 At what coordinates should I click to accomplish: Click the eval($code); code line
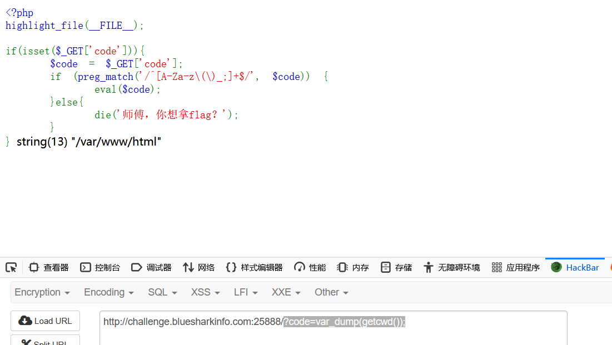127,89
